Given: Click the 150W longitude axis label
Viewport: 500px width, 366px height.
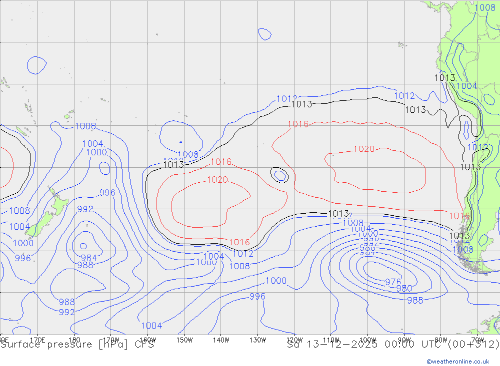Looking at the screenshot, I should coord(184,340).
